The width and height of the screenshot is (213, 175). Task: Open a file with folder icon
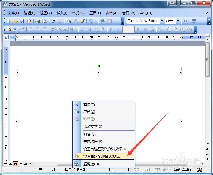coord(15,21)
